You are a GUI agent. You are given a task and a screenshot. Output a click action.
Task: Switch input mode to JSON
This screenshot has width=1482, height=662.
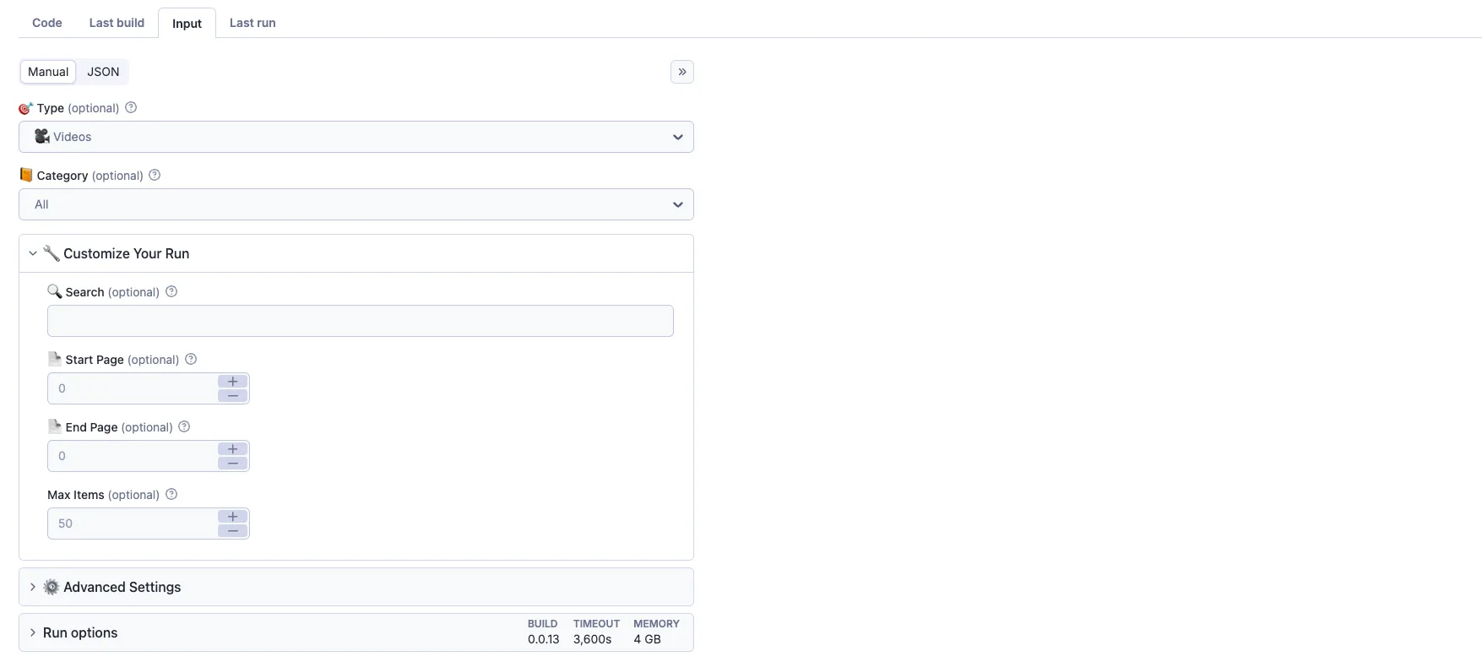point(103,72)
